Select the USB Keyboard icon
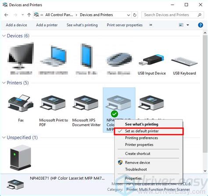 coord(184,61)
